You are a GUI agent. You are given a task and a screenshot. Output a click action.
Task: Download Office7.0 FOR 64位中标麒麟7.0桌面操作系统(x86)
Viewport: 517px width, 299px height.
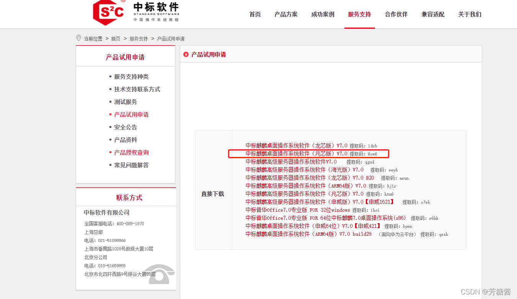coord(326,218)
